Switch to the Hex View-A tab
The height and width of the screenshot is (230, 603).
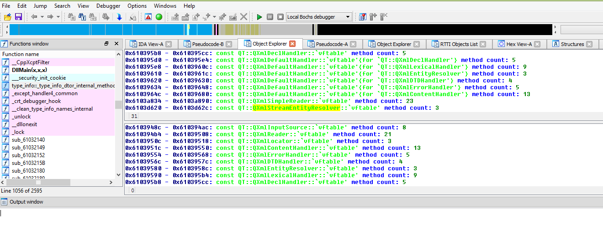[x=519, y=44]
